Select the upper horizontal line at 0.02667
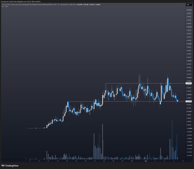194x169 pixels. [x=145, y=83]
